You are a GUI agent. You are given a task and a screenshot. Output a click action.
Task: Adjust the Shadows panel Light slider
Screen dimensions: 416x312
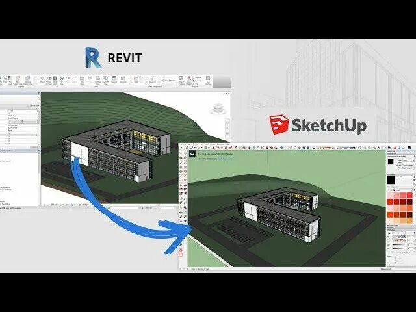click(399, 245)
